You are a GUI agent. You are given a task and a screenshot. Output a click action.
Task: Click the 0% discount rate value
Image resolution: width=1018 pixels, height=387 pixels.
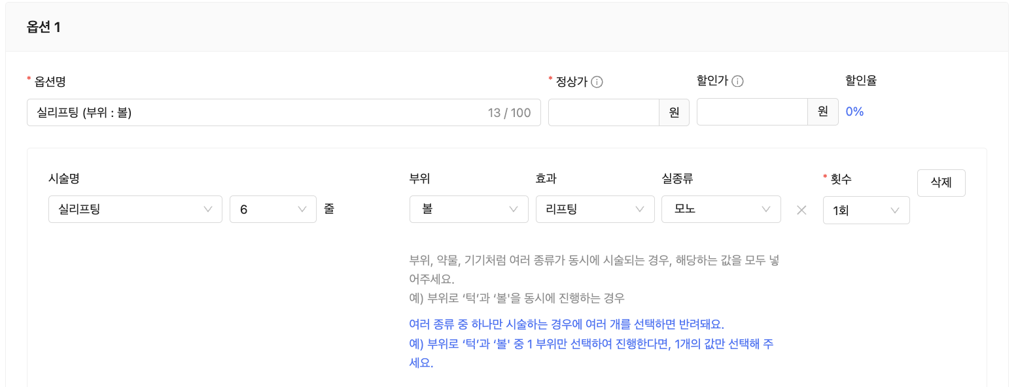pos(854,112)
